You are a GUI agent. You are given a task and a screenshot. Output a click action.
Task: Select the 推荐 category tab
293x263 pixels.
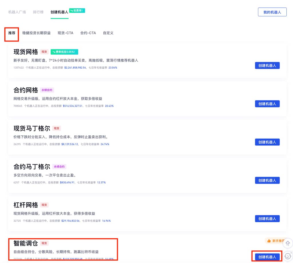coord(12,33)
